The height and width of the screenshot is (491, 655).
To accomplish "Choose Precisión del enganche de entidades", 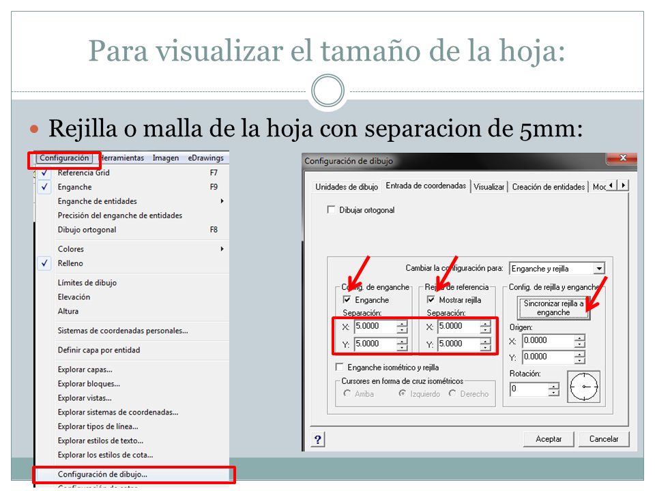I will [x=132, y=215].
